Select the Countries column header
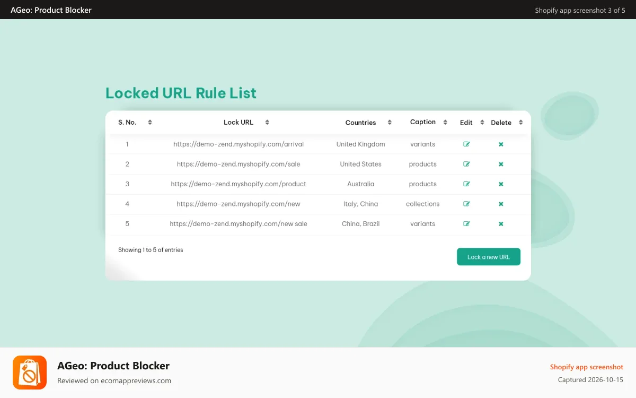Screen dimensions: 636x398 tap(360, 123)
